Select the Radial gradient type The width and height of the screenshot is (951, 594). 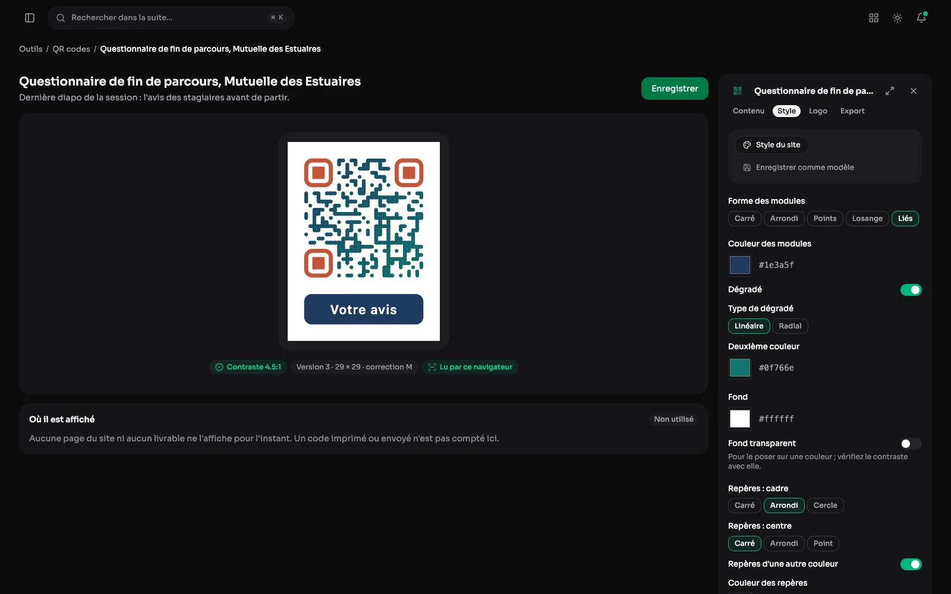(x=790, y=326)
